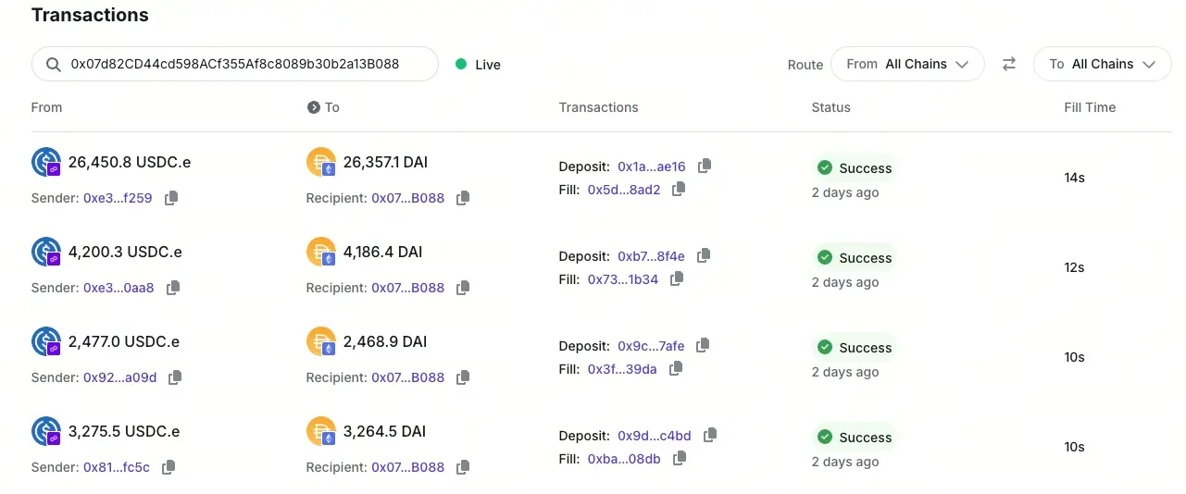Screen dimensions: 1186x494
Task: Click the 12s fill time value
Action: (x=1074, y=267)
